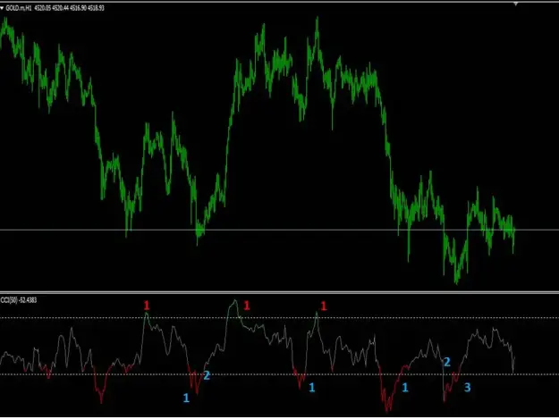Click the chart shift triangle marker at top edge

[515, 4]
